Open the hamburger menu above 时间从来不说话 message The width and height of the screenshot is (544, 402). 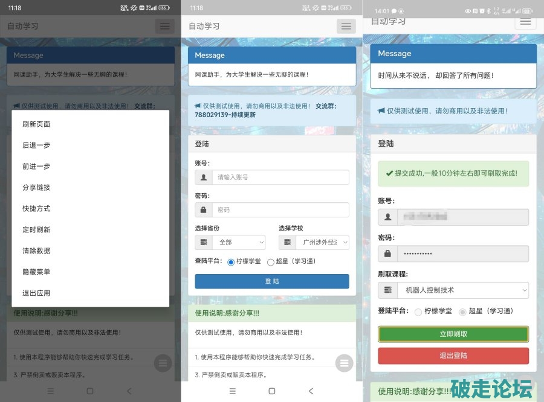525,22
